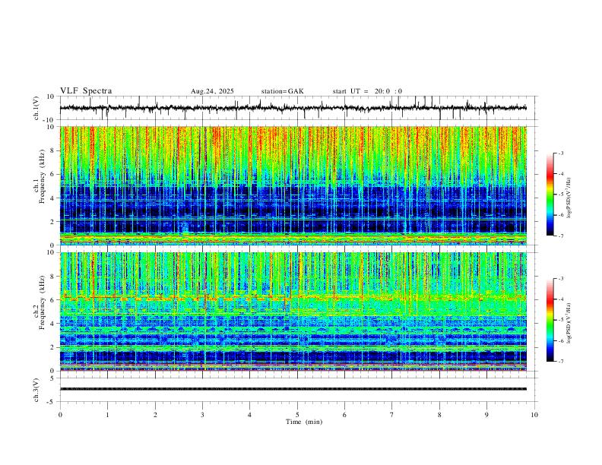Image resolution: width=602 pixels, height=465 pixels.
Task: Click the ch.2 spectrogram panel
Action: click(293, 312)
